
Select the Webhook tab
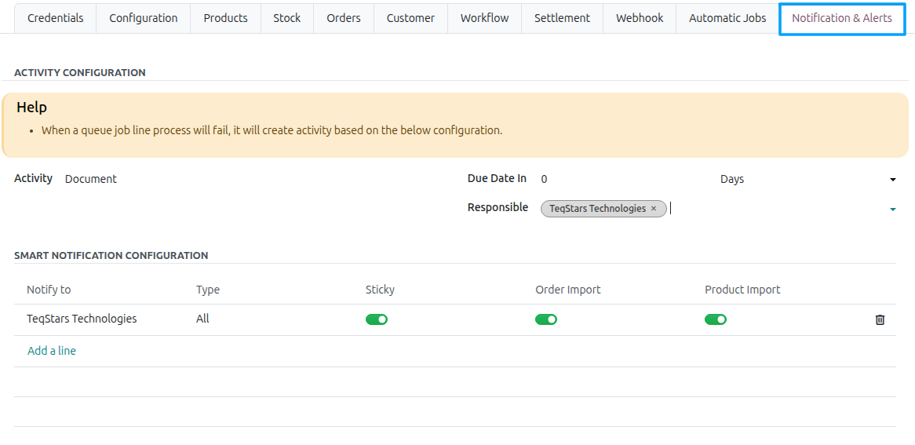pos(640,18)
